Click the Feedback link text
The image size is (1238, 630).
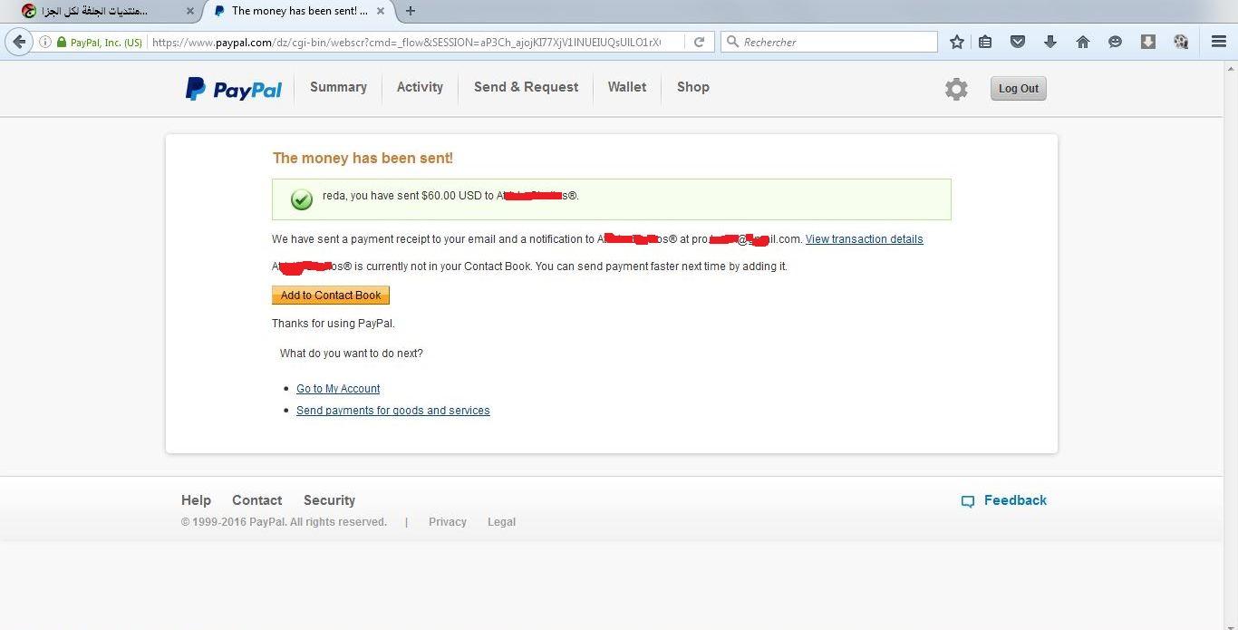coord(1015,500)
